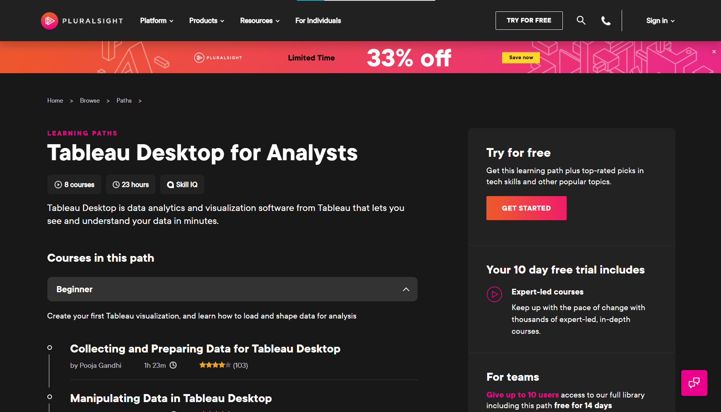Select For Individuals in the navigation
721x412 pixels.
(318, 21)
